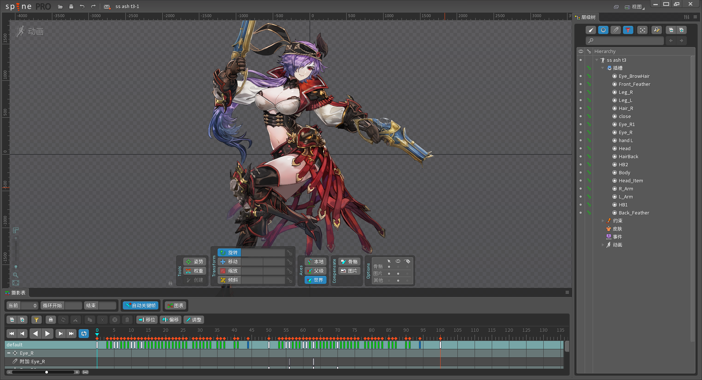Image resolution: width=702 pixels, height=380 pixels.
Task: Toggle slots filter (ring icon) in tree
Action: point(603,30)
